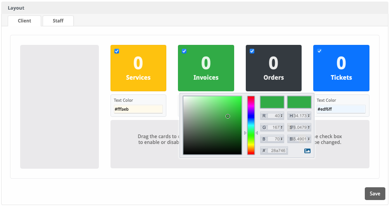390x207 pixels.
Task: Click the saturation picker circle handle
Action: (x=228, y=116)
